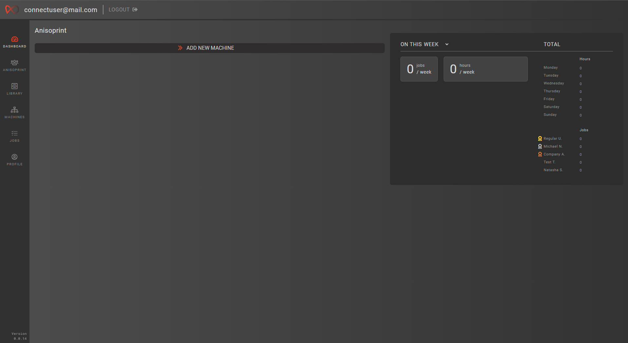Open the Library icon in sidebar
Image resolution: width=628 pixels, height=343 pixels.
(x=14, y=86)
